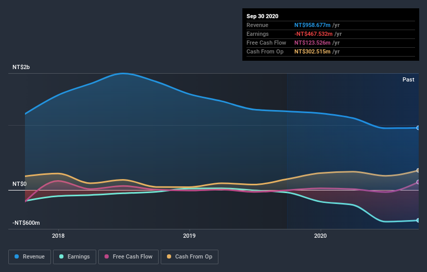Click the Sep 30 2020 tooltip date
Viewport: 427px width, 272px height.
coord(263,16)
